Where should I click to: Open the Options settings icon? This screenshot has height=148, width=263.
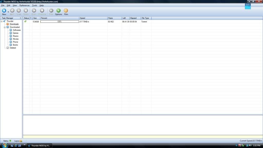click(59, 11)
